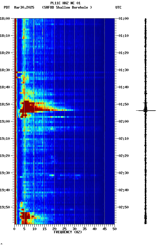Click the SAFOD Shallow Borehole label
Screen dimensions: 158x247
click(x=67, y=7)
